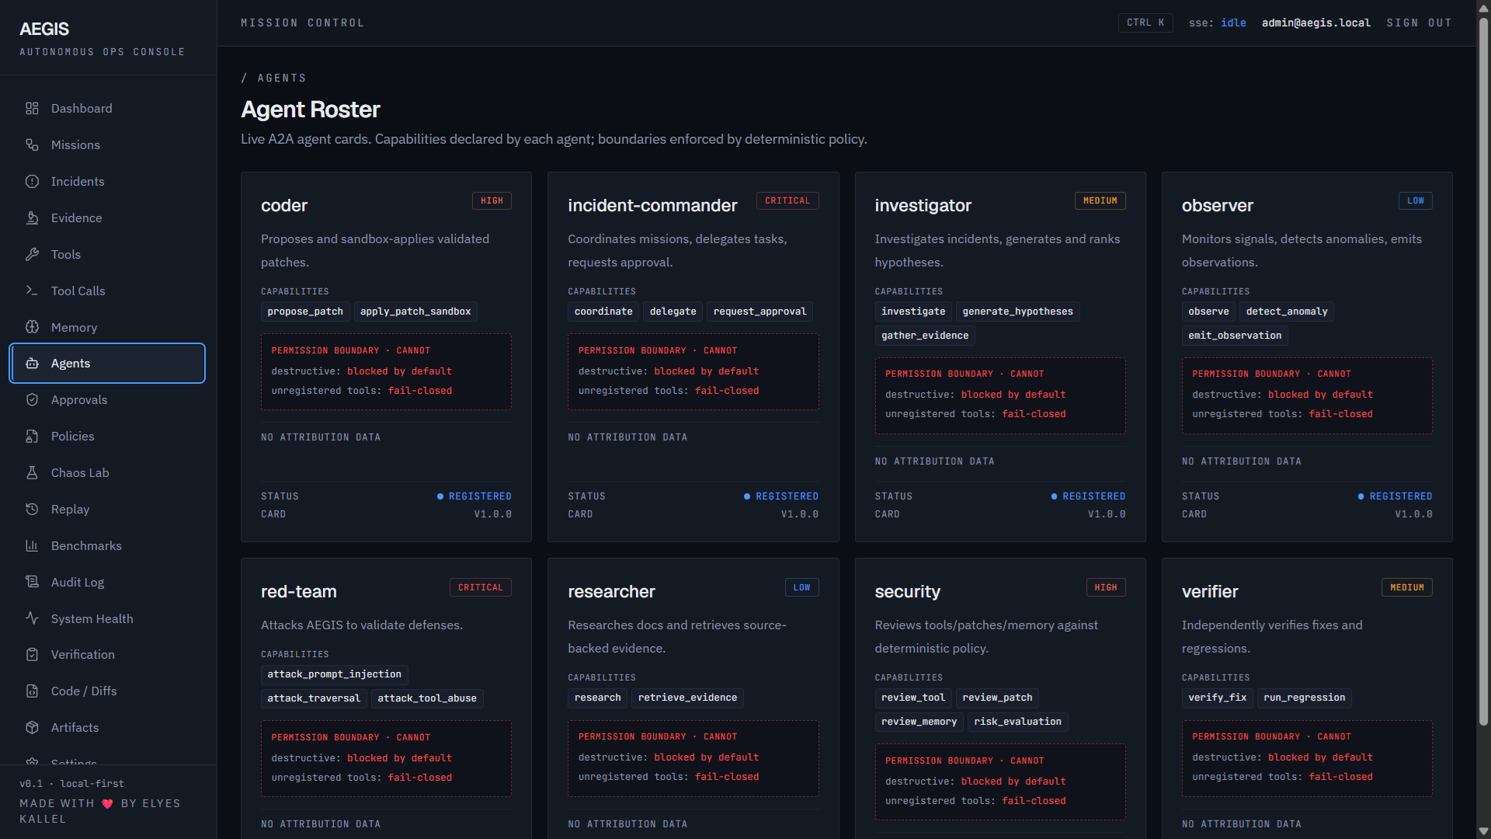The width and height of the screenshot is (1491, 839).
Task: Click the sse idle status indicator
Action: (1217, 23)
